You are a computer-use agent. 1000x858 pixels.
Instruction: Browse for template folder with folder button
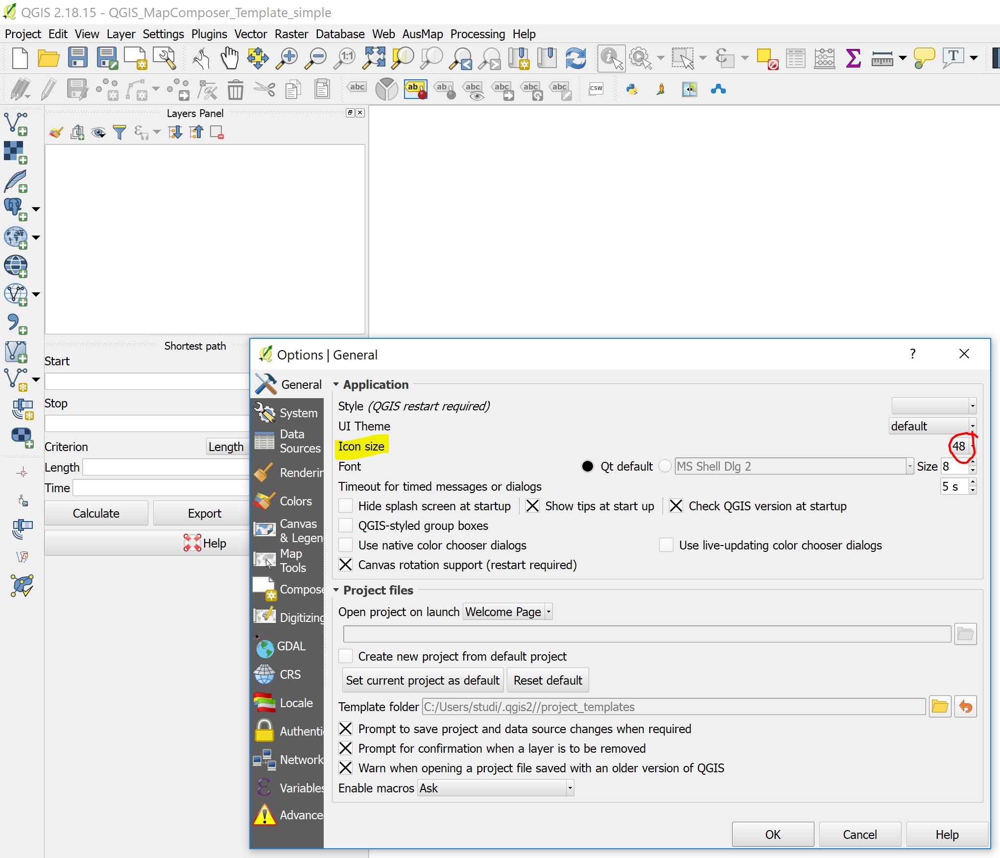(x=940, y=707)
